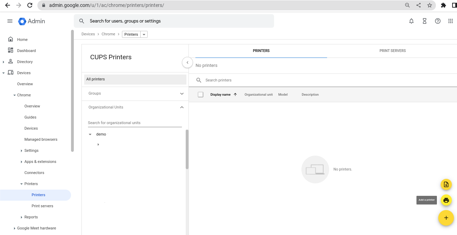Click the Chrome breadcrumb link
Viewport: 457px width, 235px height.
point(108,34)
